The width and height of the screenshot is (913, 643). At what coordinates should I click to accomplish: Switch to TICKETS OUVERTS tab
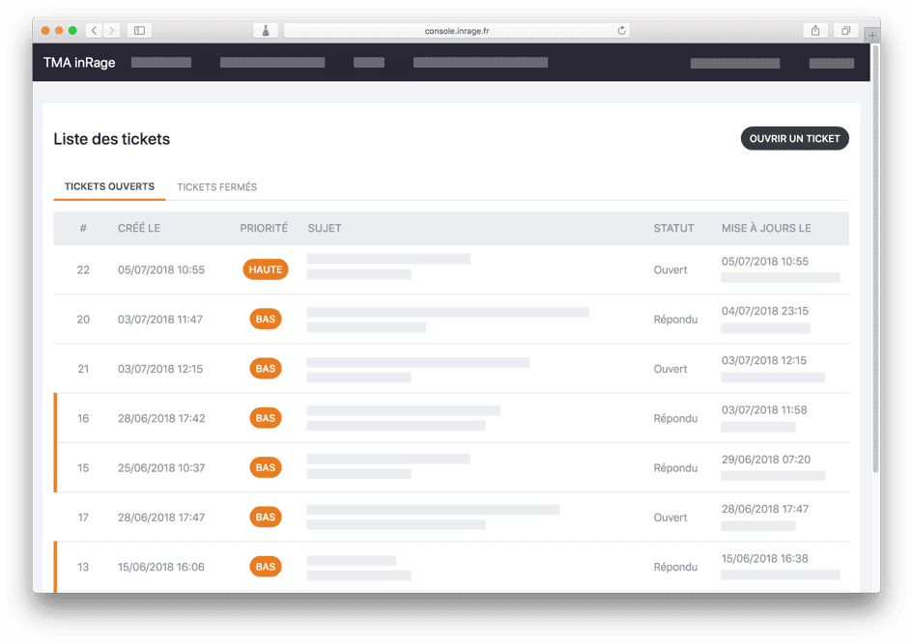coord(109,186)
